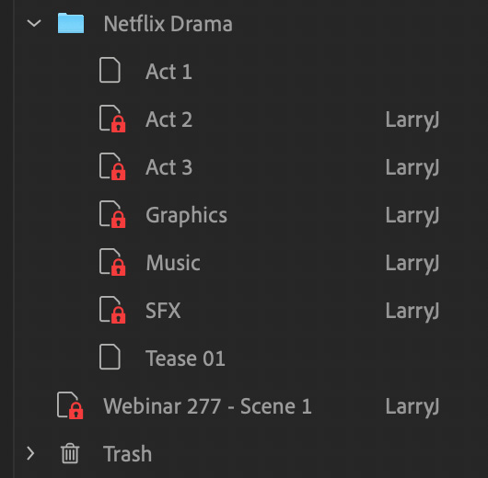
Task: Select the Act 1 project
Action: [168, 72]
